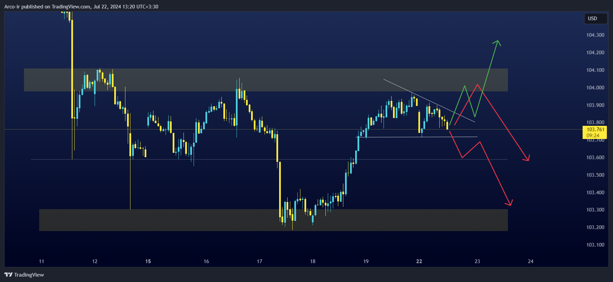Click date label 12 on time axis

coord(95,261)
